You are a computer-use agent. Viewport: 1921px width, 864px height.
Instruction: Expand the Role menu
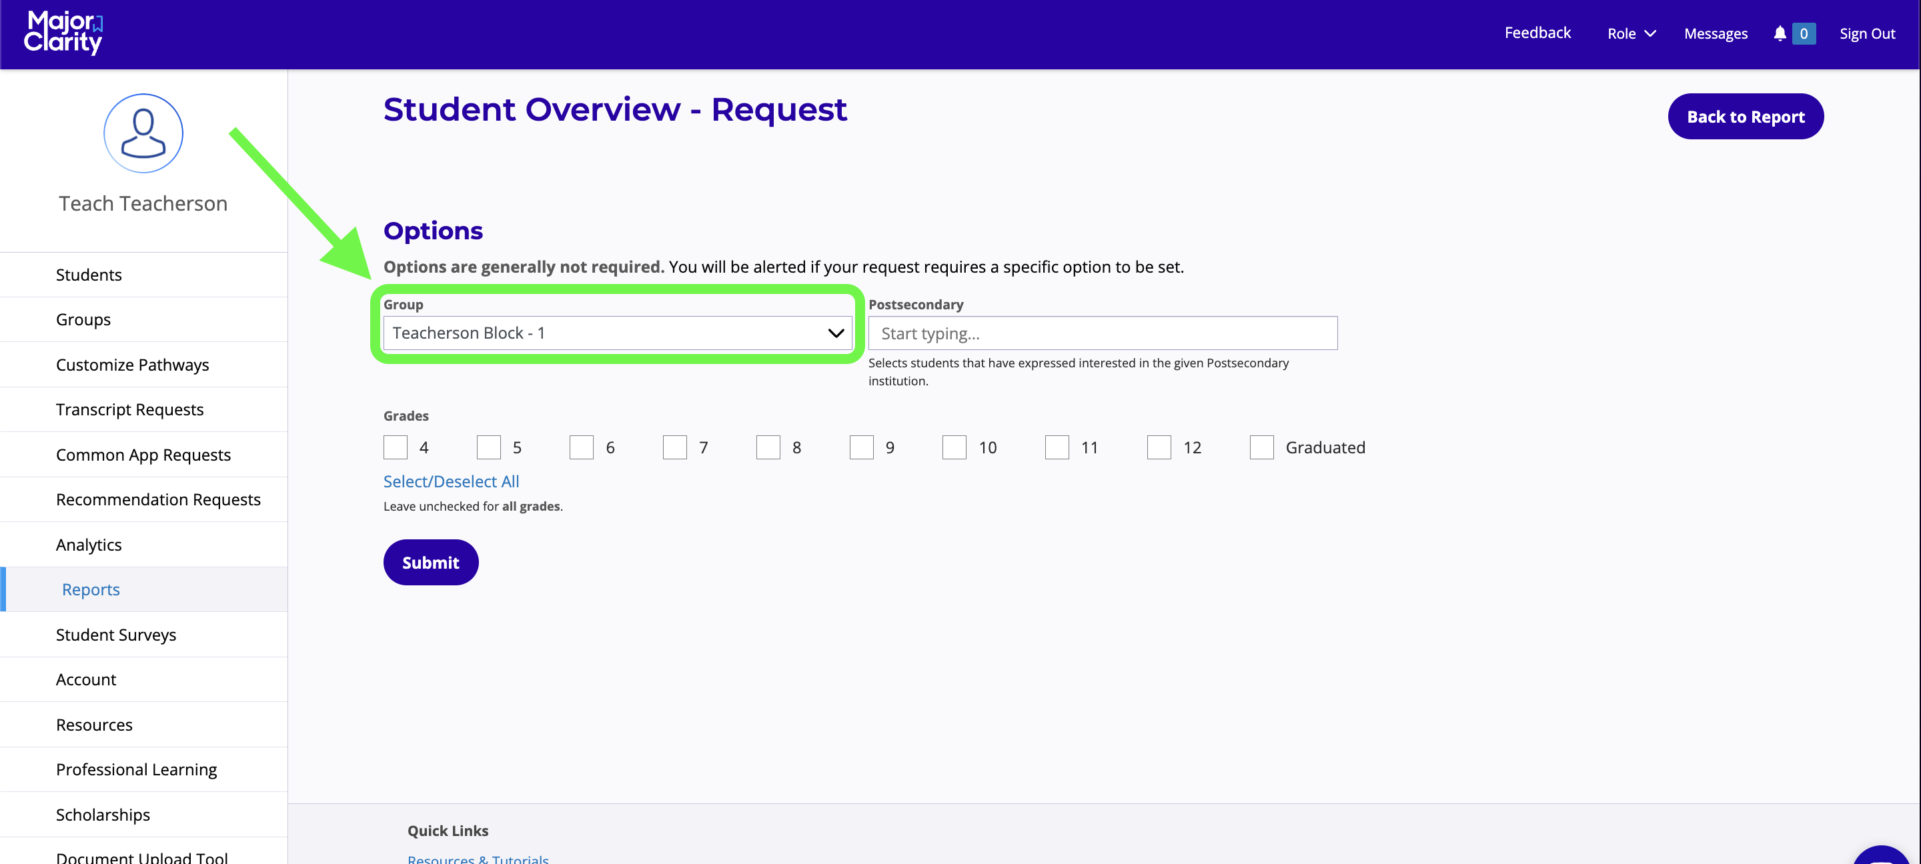click(1630, 33)
